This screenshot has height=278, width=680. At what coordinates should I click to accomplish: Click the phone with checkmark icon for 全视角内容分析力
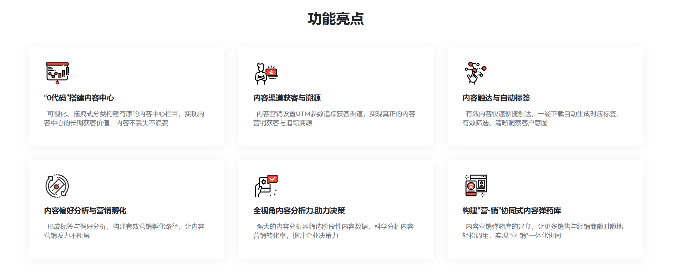click(x=266, y=186)
